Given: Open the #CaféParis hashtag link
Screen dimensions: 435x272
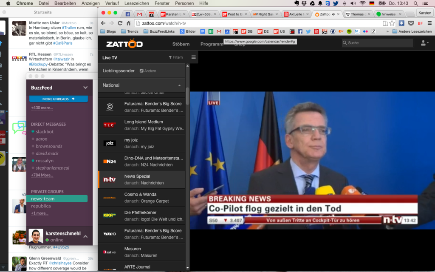Looking at the screenshot, I should (63, 43).
